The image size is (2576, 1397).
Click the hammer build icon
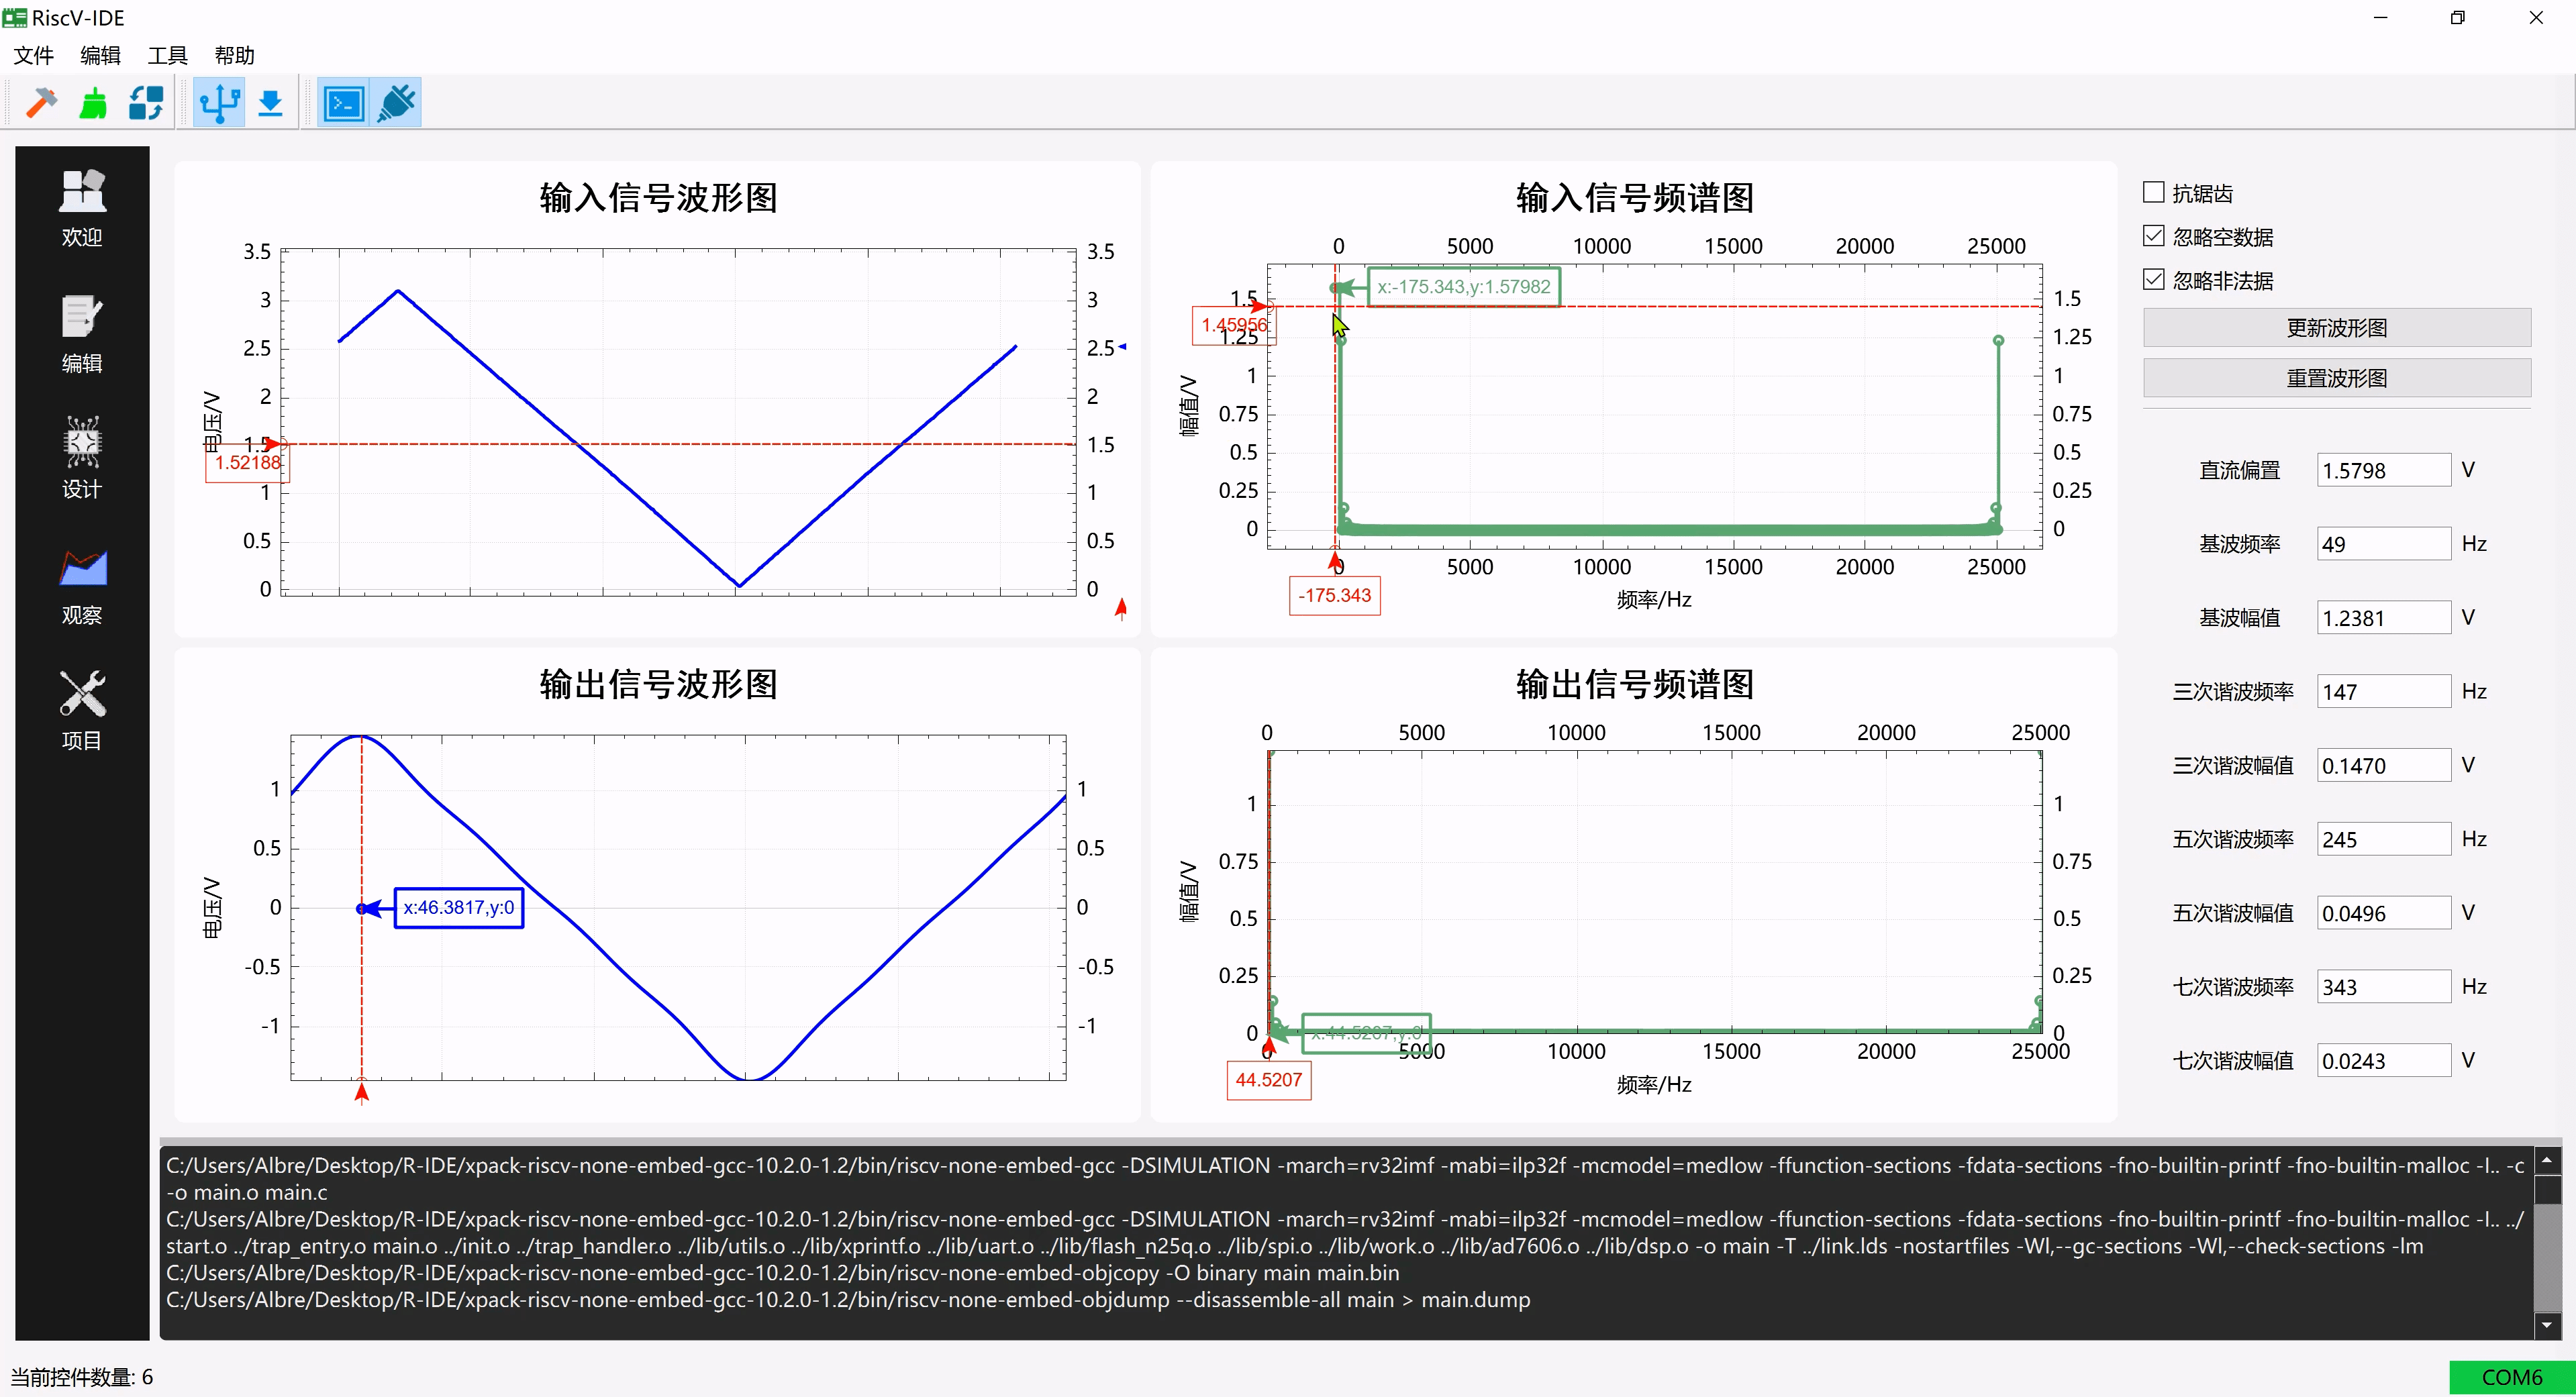(41, 103)
